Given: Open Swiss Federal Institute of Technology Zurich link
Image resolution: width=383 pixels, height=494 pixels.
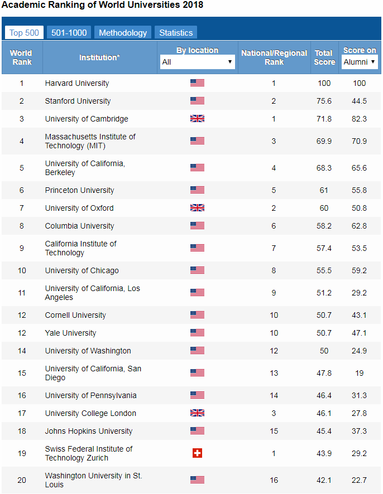Looking at the screenshot, I should (x=89, y=453).
